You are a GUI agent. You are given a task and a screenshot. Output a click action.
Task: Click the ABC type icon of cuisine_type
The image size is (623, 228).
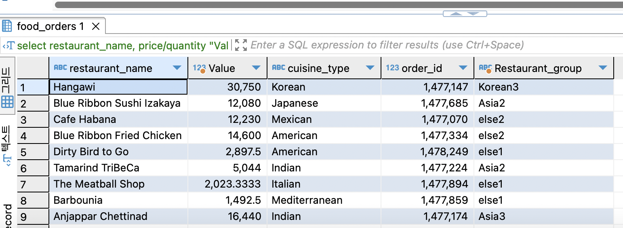pyautogui.click(x=279, y=68)
